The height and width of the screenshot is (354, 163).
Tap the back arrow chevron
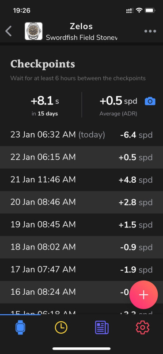(x=8, y=31)
